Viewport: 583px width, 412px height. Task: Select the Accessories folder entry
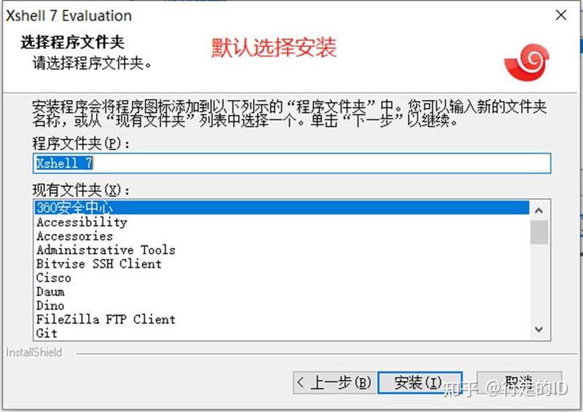pos(74,236)
